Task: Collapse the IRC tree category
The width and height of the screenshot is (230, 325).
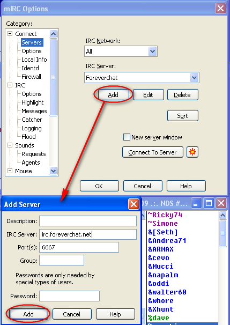Action: click(10, 85)
